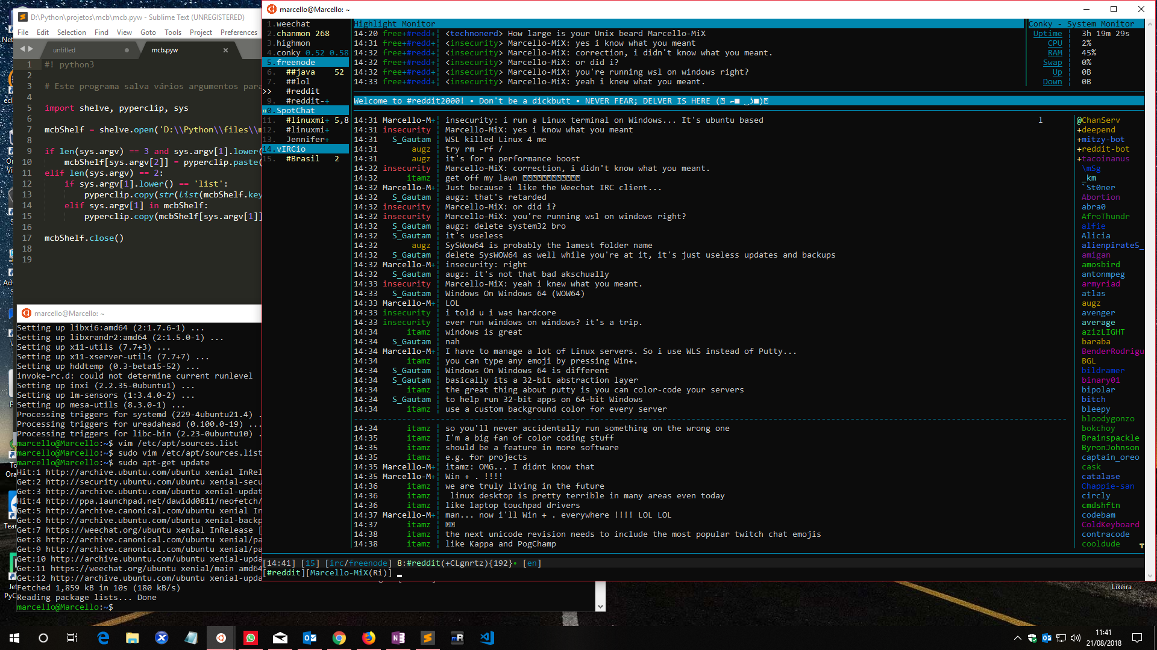Screen dimensions: 1157x650
Task: Click Ubuntu icon in small terminal title bar
Action: (27, 313)
